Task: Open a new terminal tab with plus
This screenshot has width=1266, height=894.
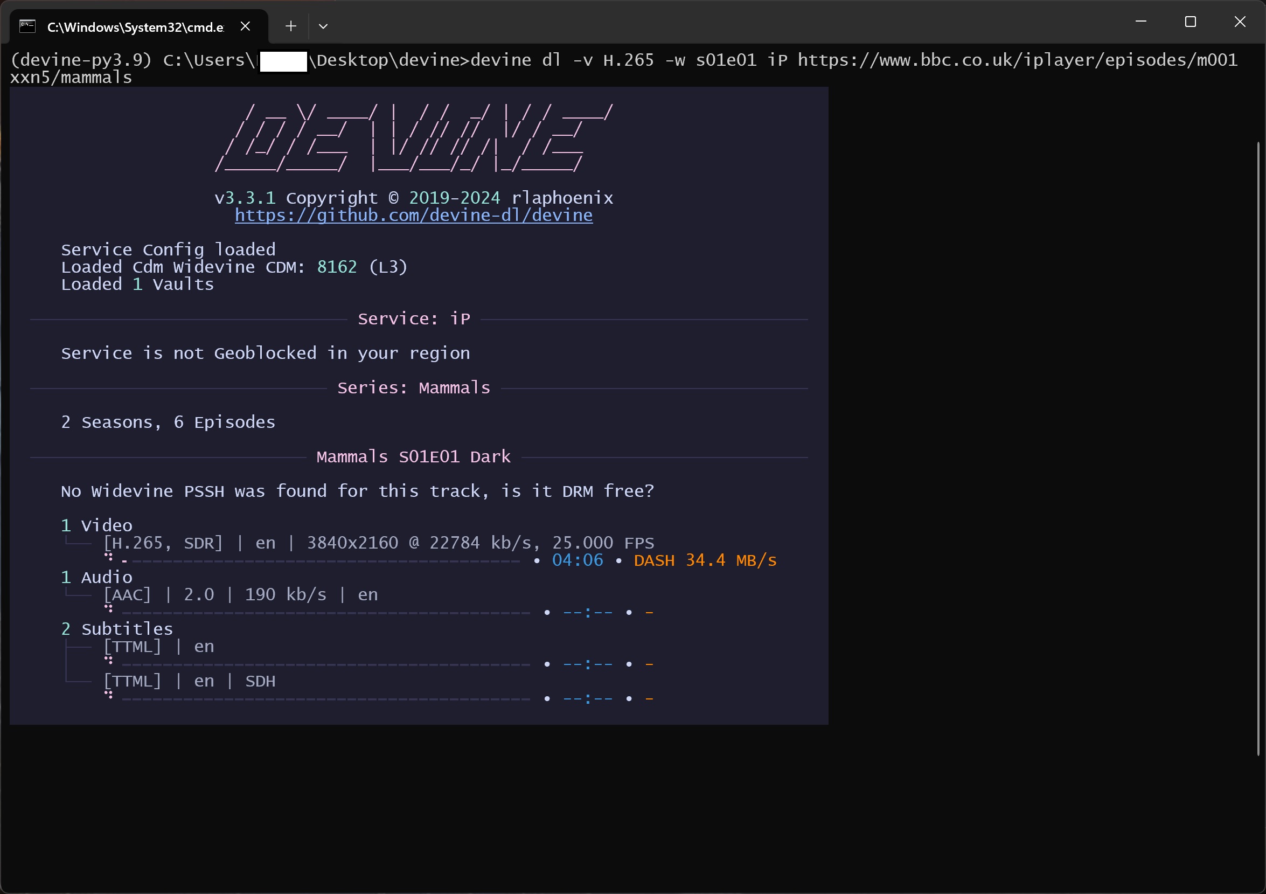Action: [x=290, y=26]
